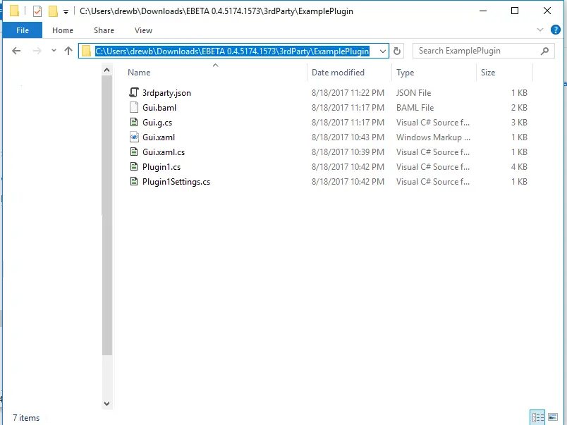Maximize the Explorer window
The image size is (567, 425).
click(x=515, y=11)
